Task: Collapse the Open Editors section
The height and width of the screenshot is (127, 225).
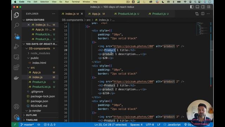Action: 24,20
